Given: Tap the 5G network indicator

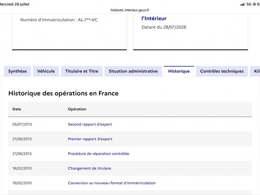Looking at the screenshot, I should [x=249, y=4].
